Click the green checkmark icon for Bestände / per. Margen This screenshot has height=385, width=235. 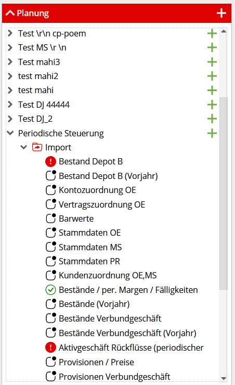tap(51, 290)
